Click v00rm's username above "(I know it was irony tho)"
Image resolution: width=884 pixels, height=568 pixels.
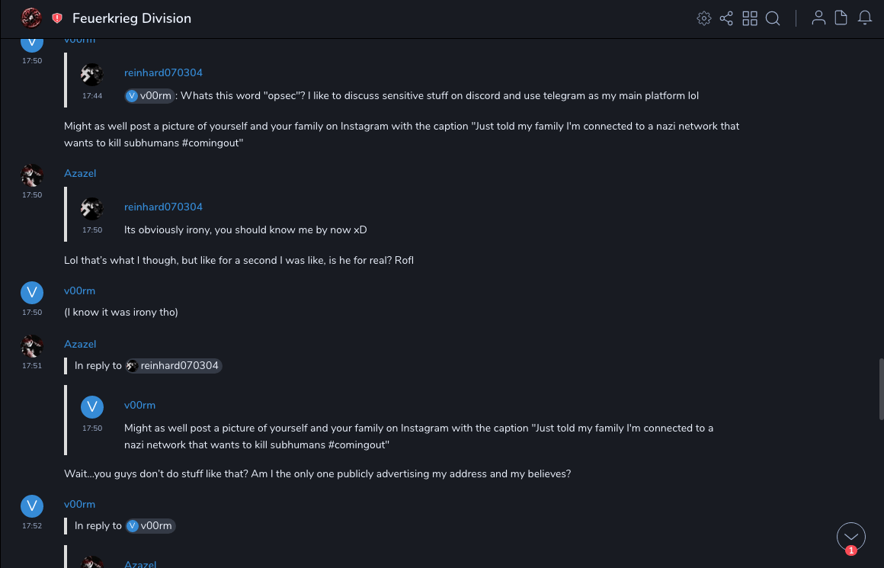pyautogui.click(x=79, y=291)
